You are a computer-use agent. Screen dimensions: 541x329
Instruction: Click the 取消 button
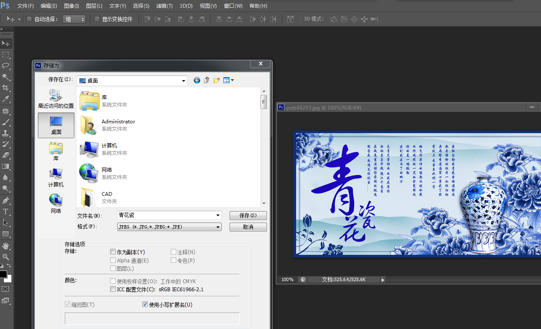[248, 227]
